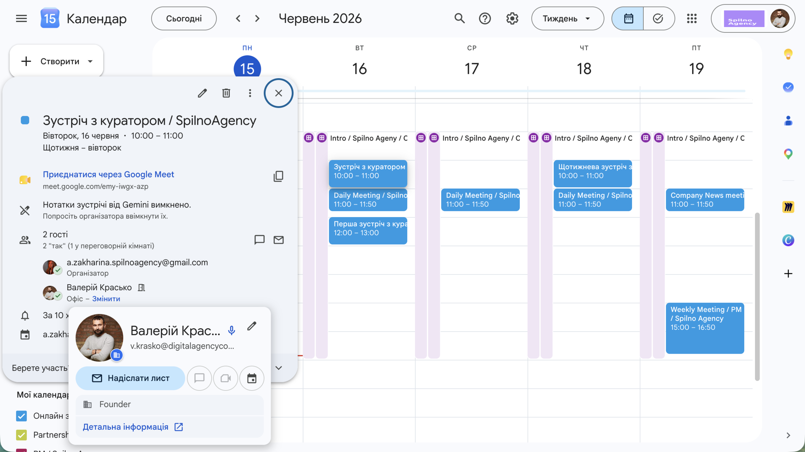This screenshot has height=452, width=805.
Task: Open Daily Meeting event on Wednesday
Action: (480, 200)
